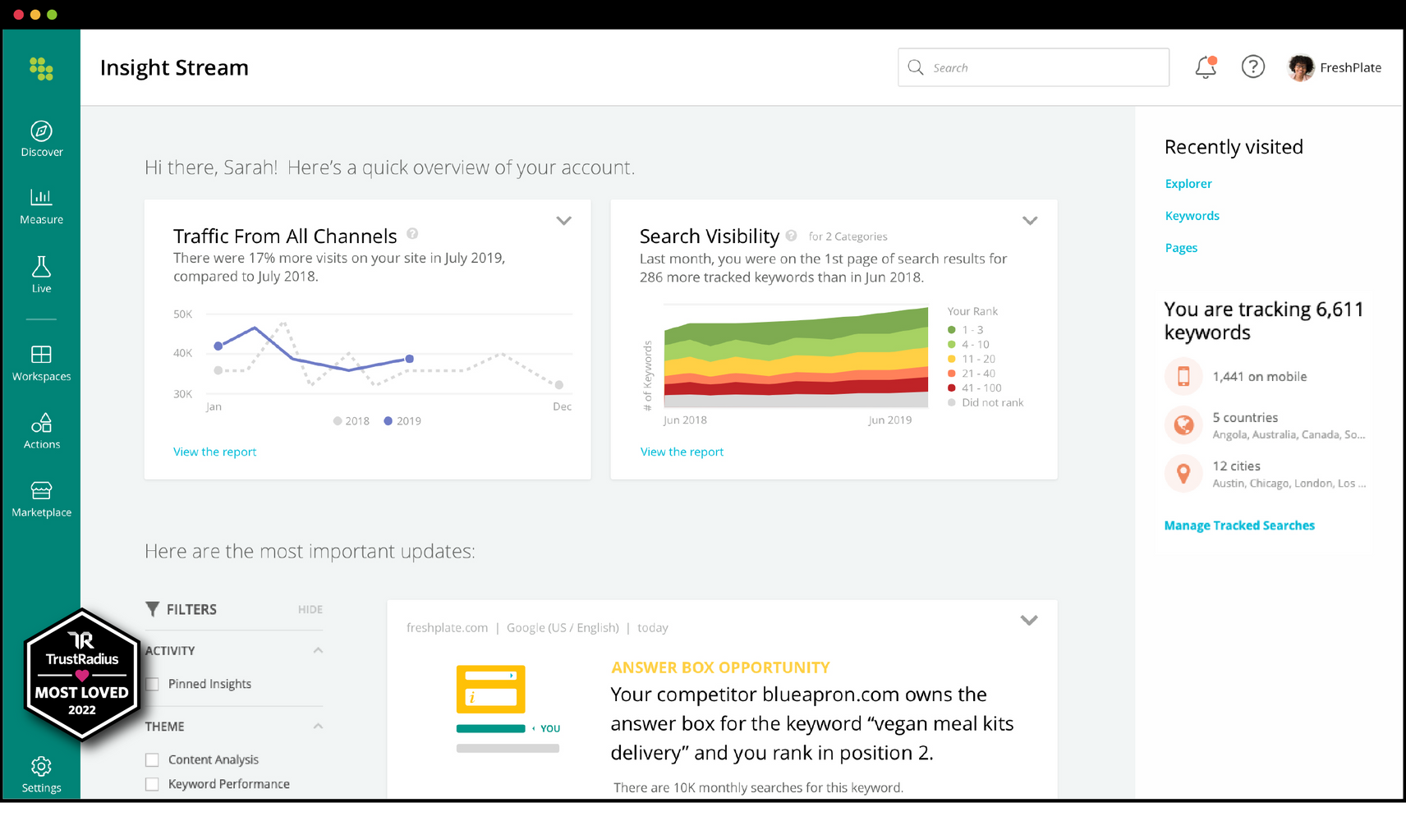Click the FreshPlate profile avatar
This screenshot has height=821, width=1406.
point(1301,67)
